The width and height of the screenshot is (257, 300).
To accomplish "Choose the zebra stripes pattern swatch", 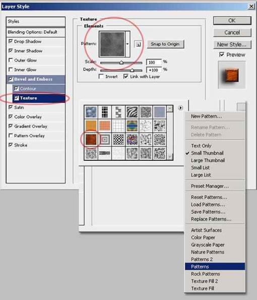I will click(132, 112).
